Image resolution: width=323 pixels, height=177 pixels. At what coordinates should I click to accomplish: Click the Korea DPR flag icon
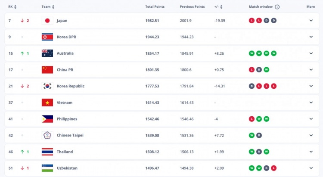47,37
